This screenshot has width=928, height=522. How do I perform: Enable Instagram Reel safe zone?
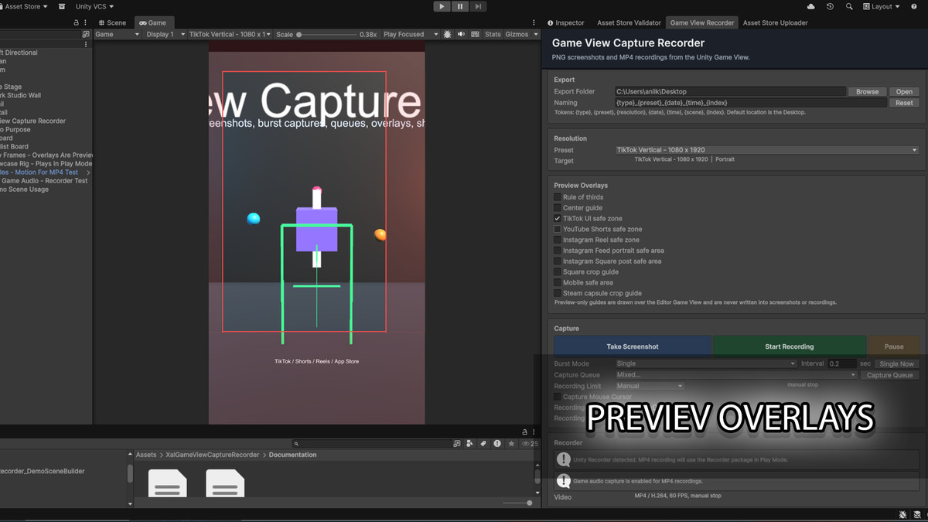tap(557, 240)
